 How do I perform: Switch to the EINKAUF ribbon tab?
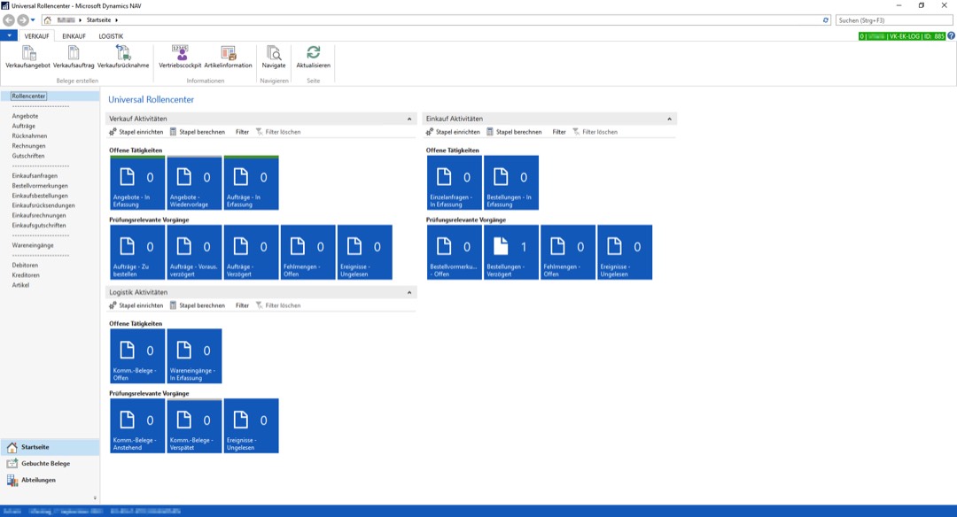[x=74, y=35]
